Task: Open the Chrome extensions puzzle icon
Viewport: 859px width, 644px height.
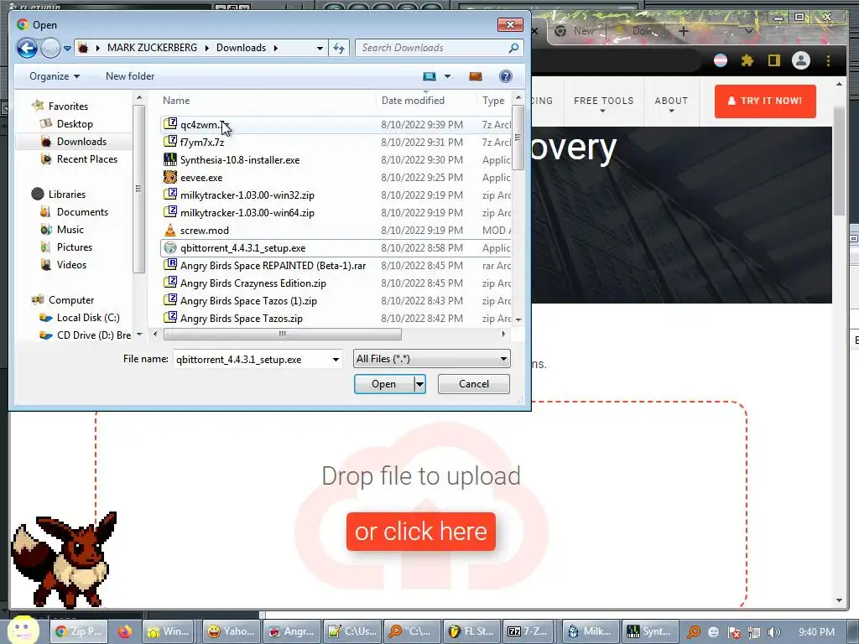Action: click(x=747, y=60)
